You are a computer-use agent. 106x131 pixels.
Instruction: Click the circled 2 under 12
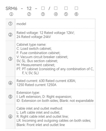29,14
